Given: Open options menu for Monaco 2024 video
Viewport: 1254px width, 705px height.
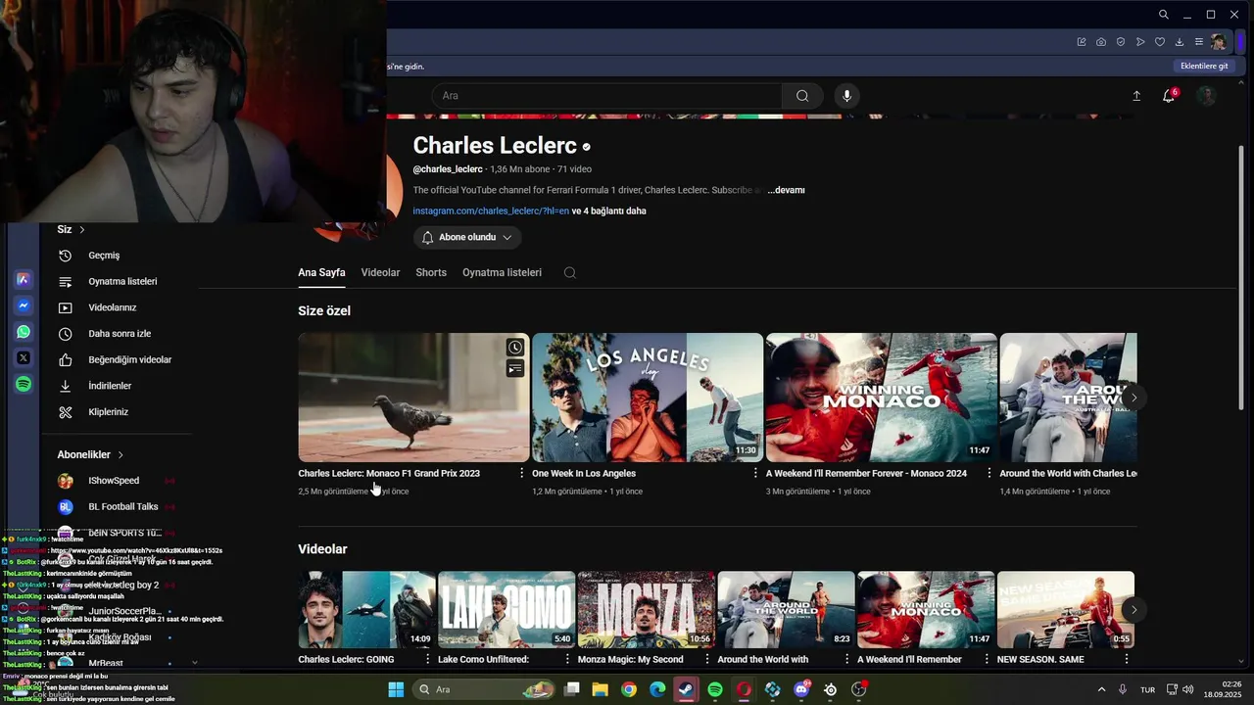Looking at the screenshot, I should [x=989, y=473].
